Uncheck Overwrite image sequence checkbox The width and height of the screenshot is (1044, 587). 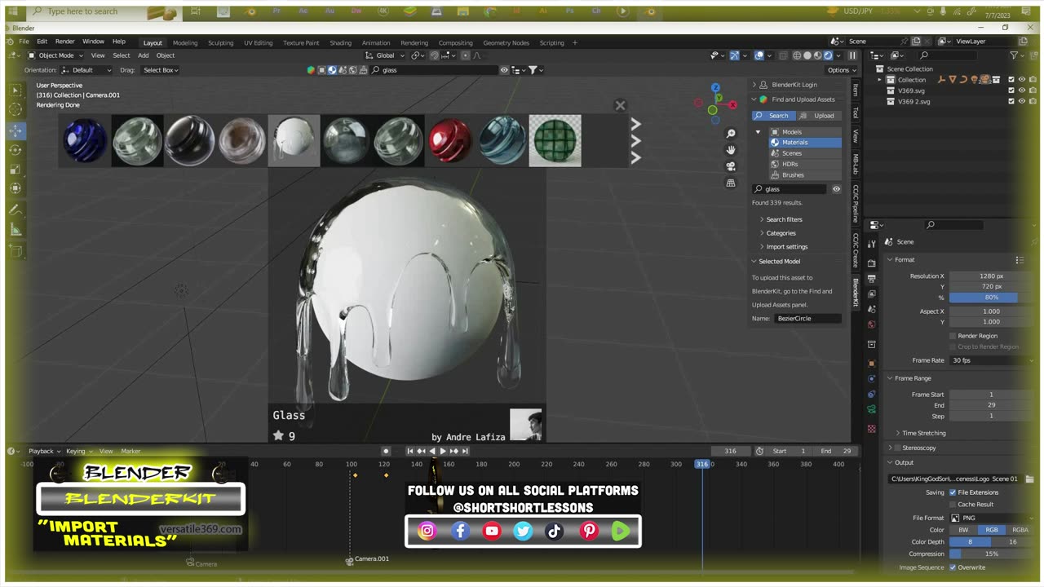point(953,567)
